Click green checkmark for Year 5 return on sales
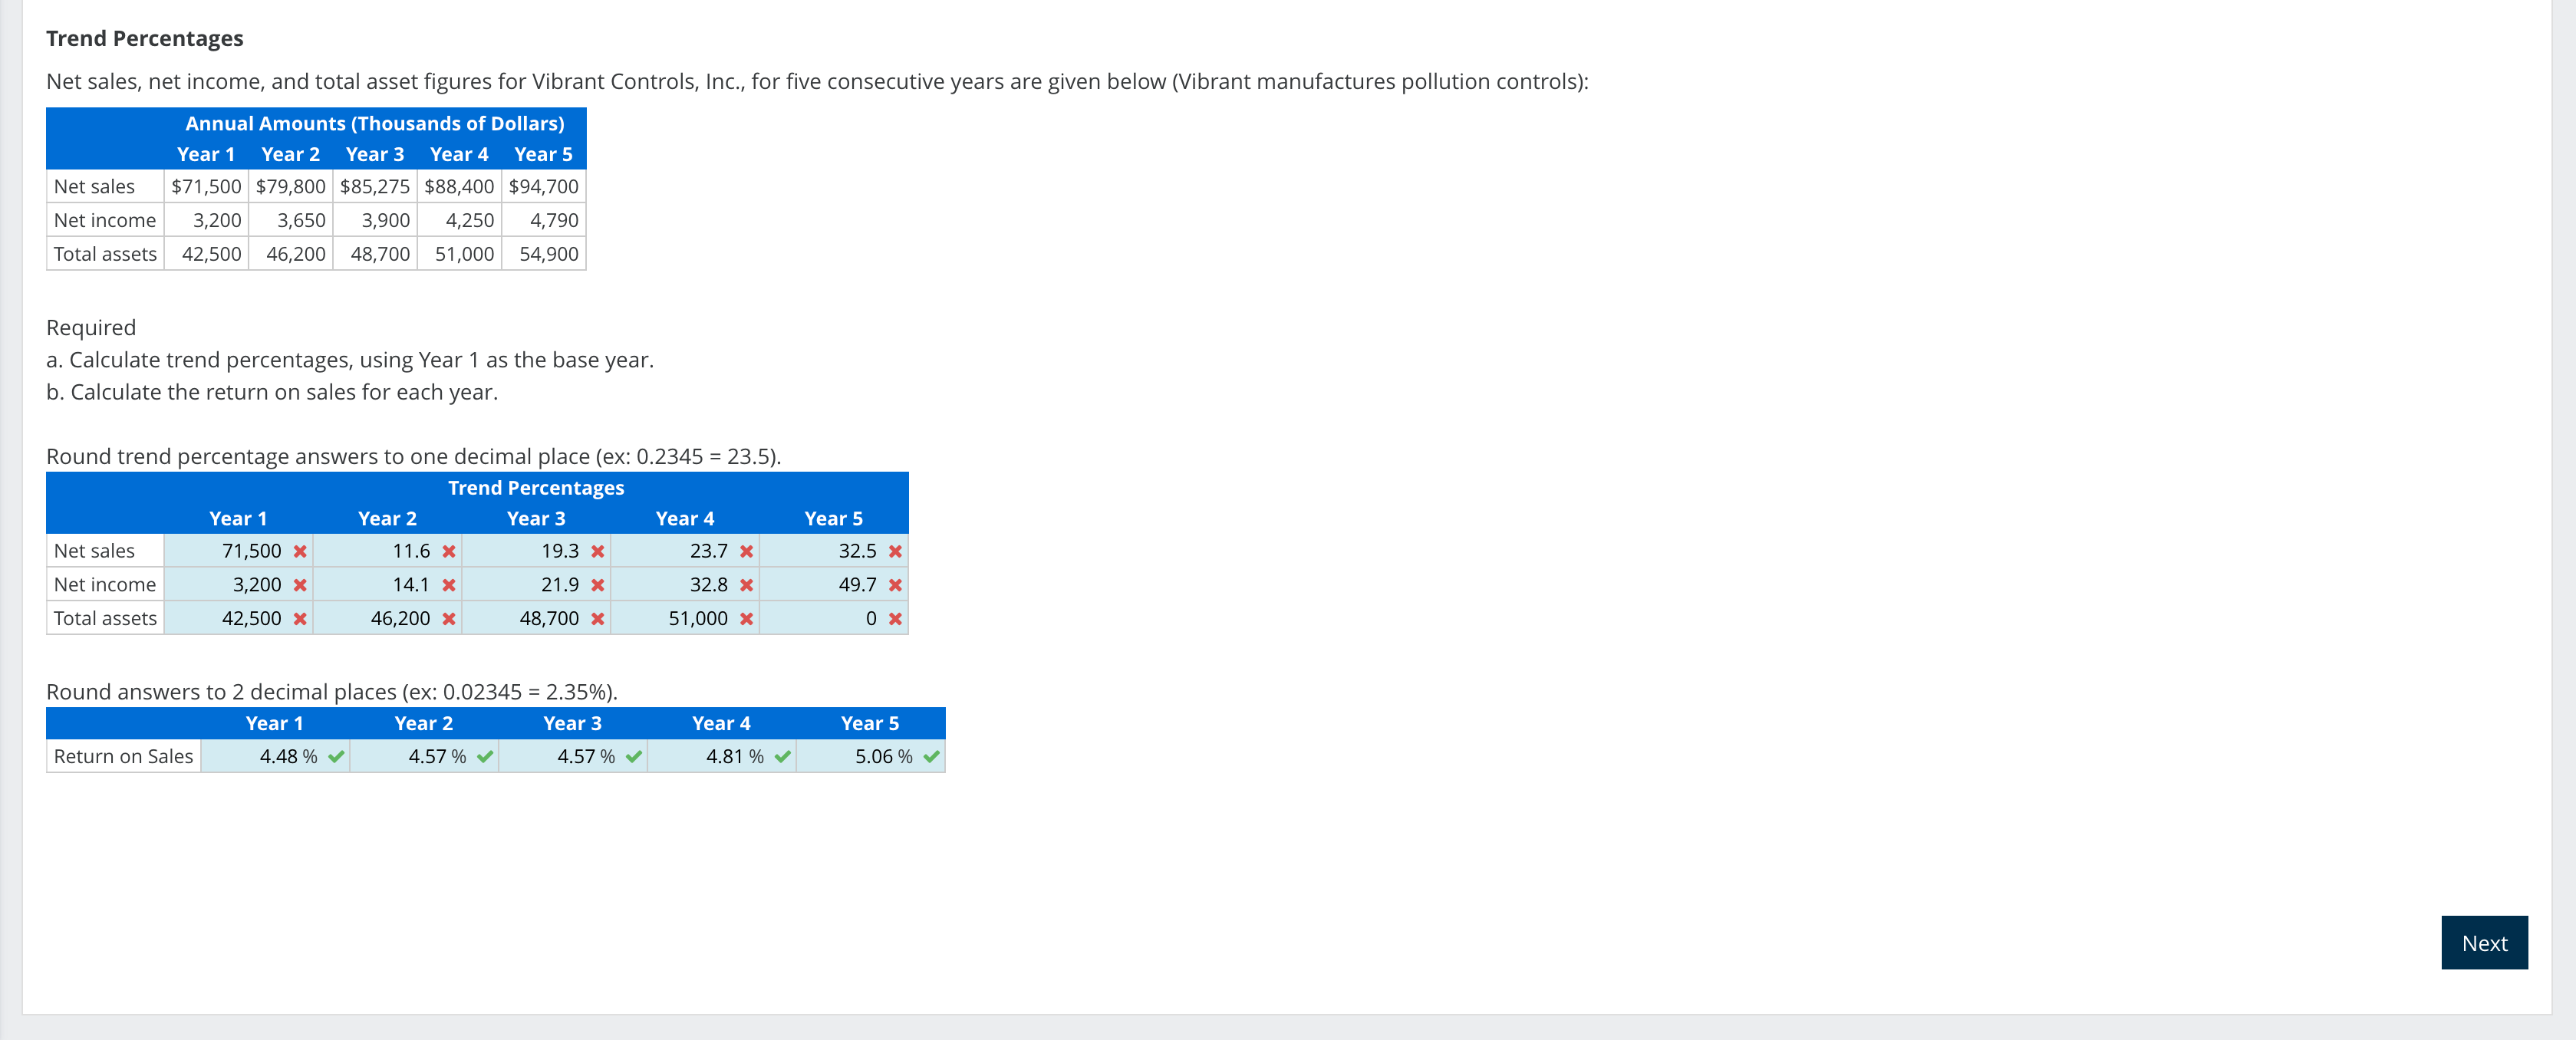The image size is (2576, 1040). pyautogui.click(x=931, y=757)
